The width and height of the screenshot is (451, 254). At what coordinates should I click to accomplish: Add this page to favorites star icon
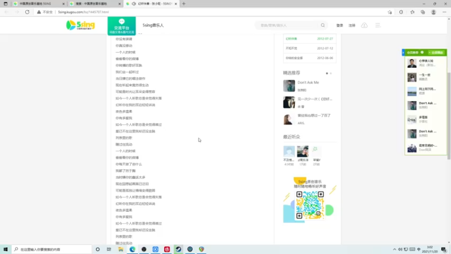pos(390,12)
